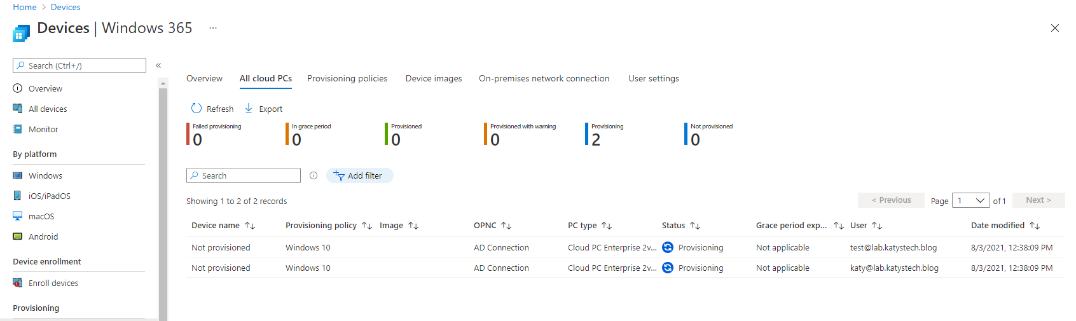Switch to Provisioning policies tab
The width and height of the screenshot is (1076, 321).
(347, 78)
